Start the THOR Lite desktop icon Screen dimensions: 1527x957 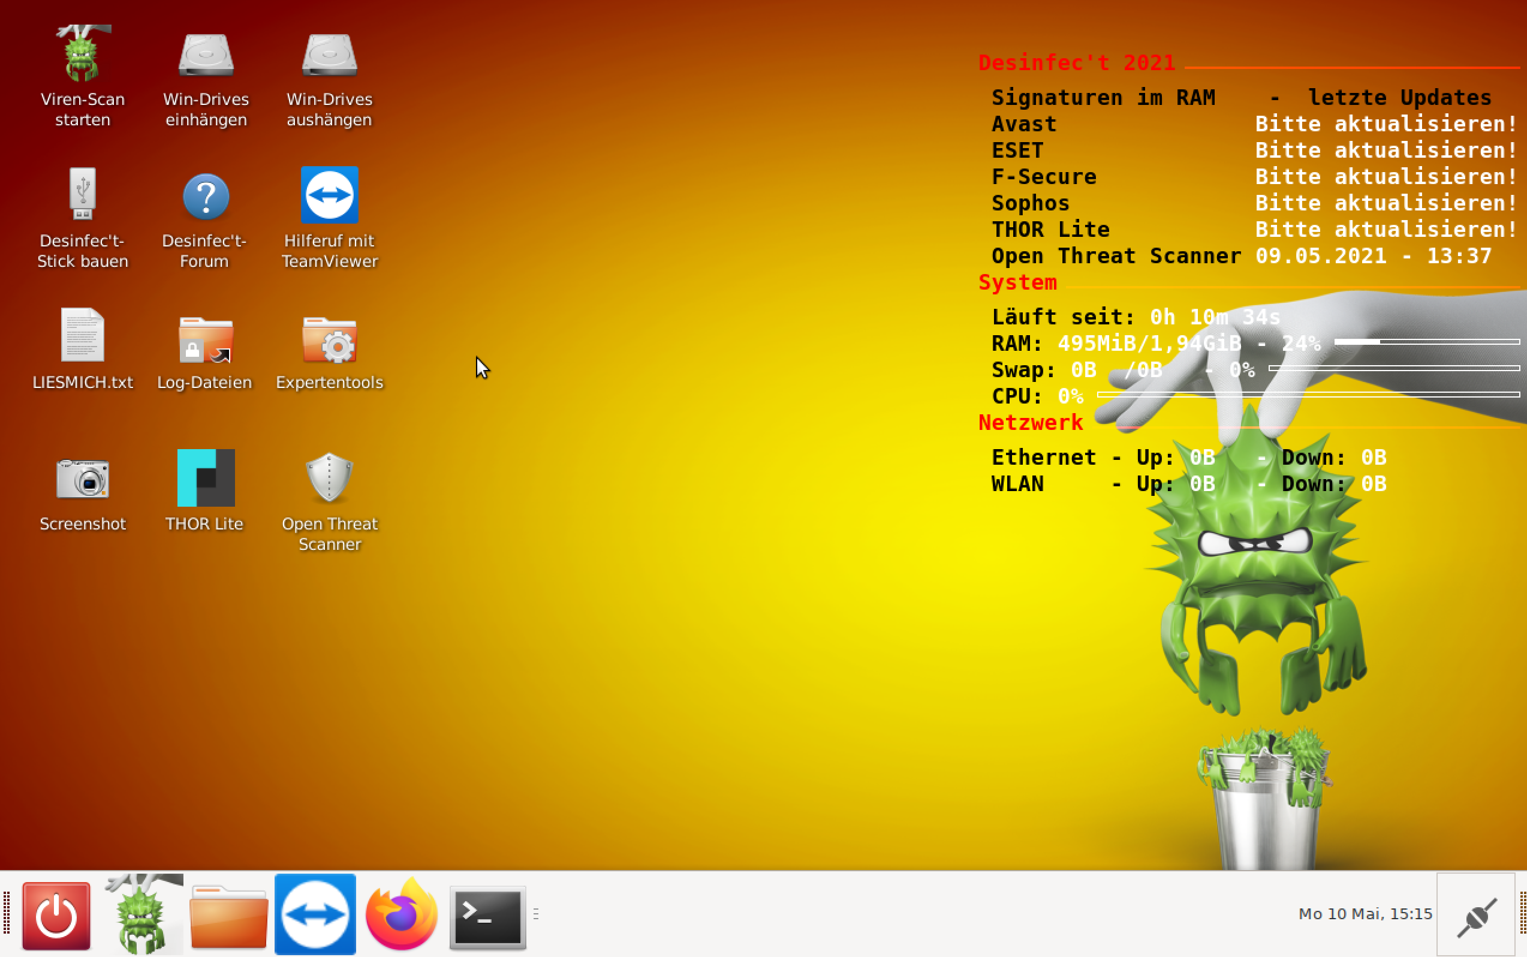206,478
